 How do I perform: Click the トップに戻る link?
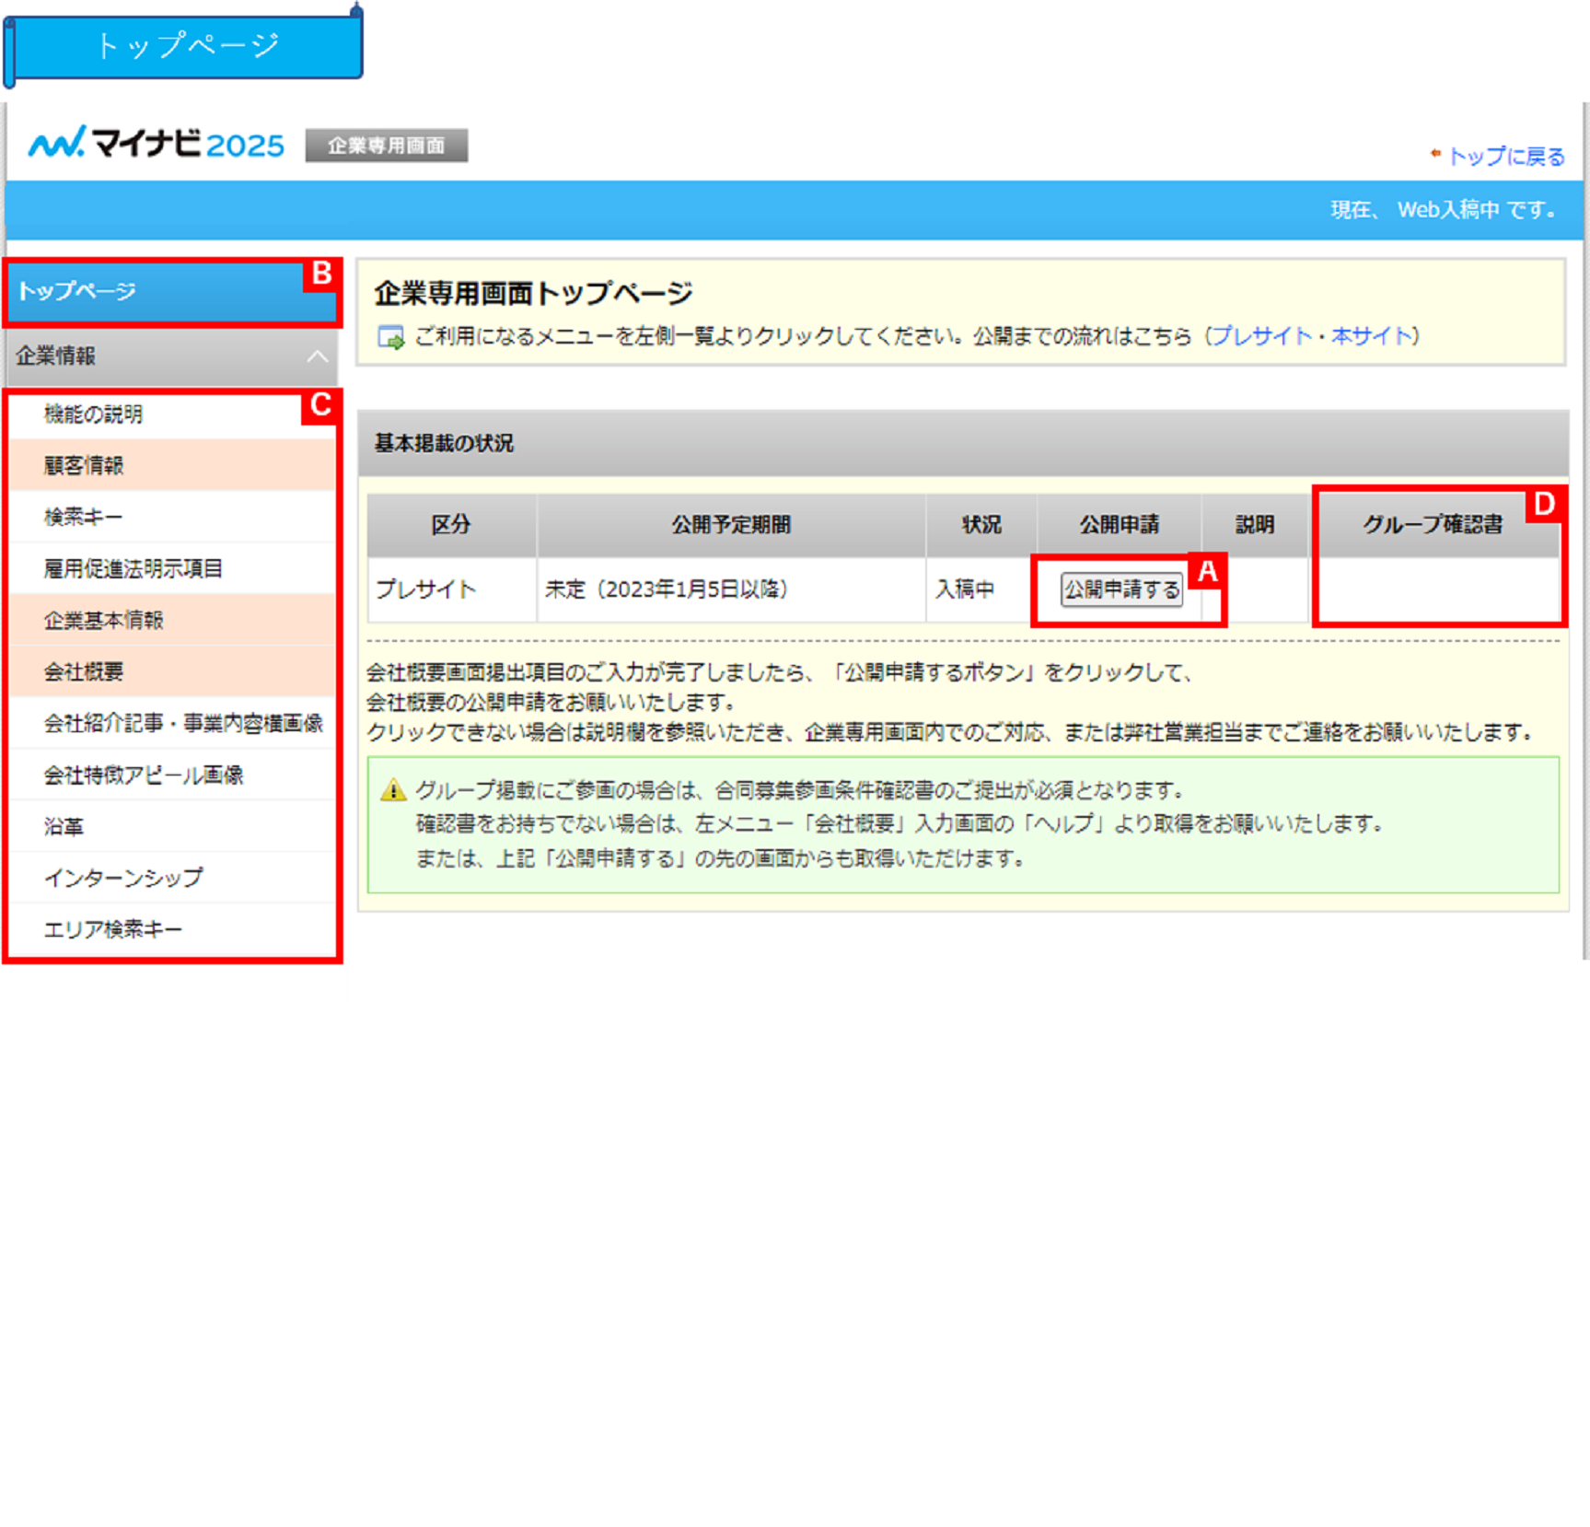[1505, 157]
